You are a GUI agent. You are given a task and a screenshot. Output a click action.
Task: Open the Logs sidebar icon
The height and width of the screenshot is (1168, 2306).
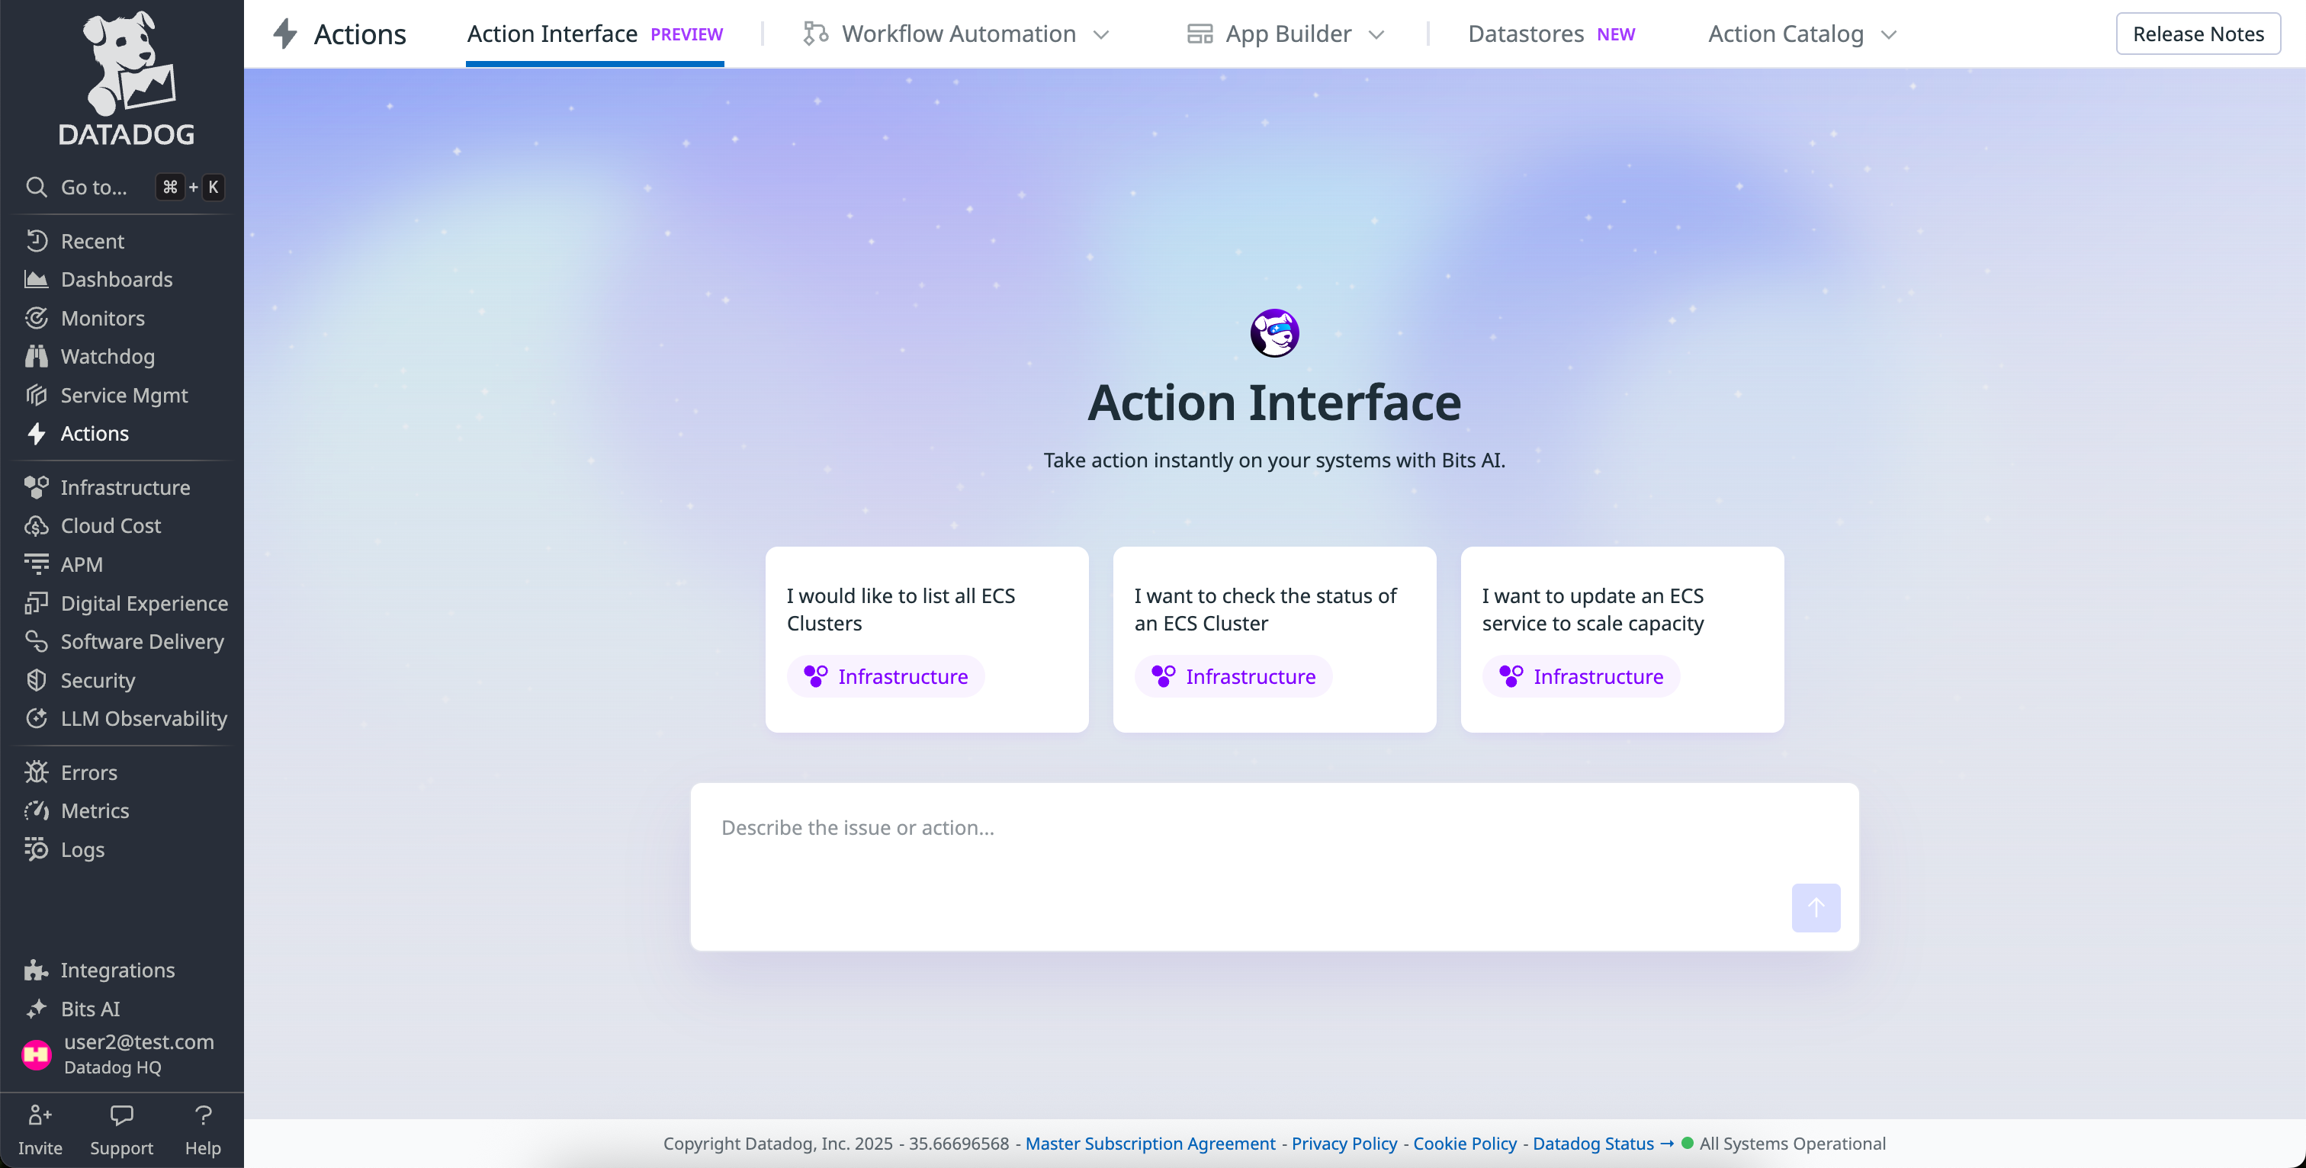[x=36, y=849]
